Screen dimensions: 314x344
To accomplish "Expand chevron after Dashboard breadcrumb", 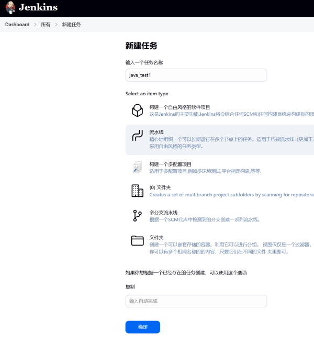I will click(x=35, y=25).
